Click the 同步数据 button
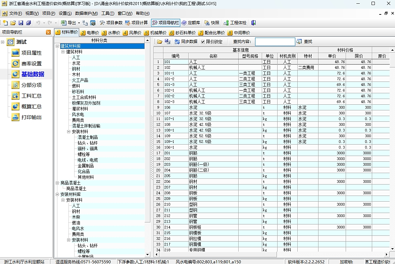This screenshot has height=264, width=395. pos(186,42)
